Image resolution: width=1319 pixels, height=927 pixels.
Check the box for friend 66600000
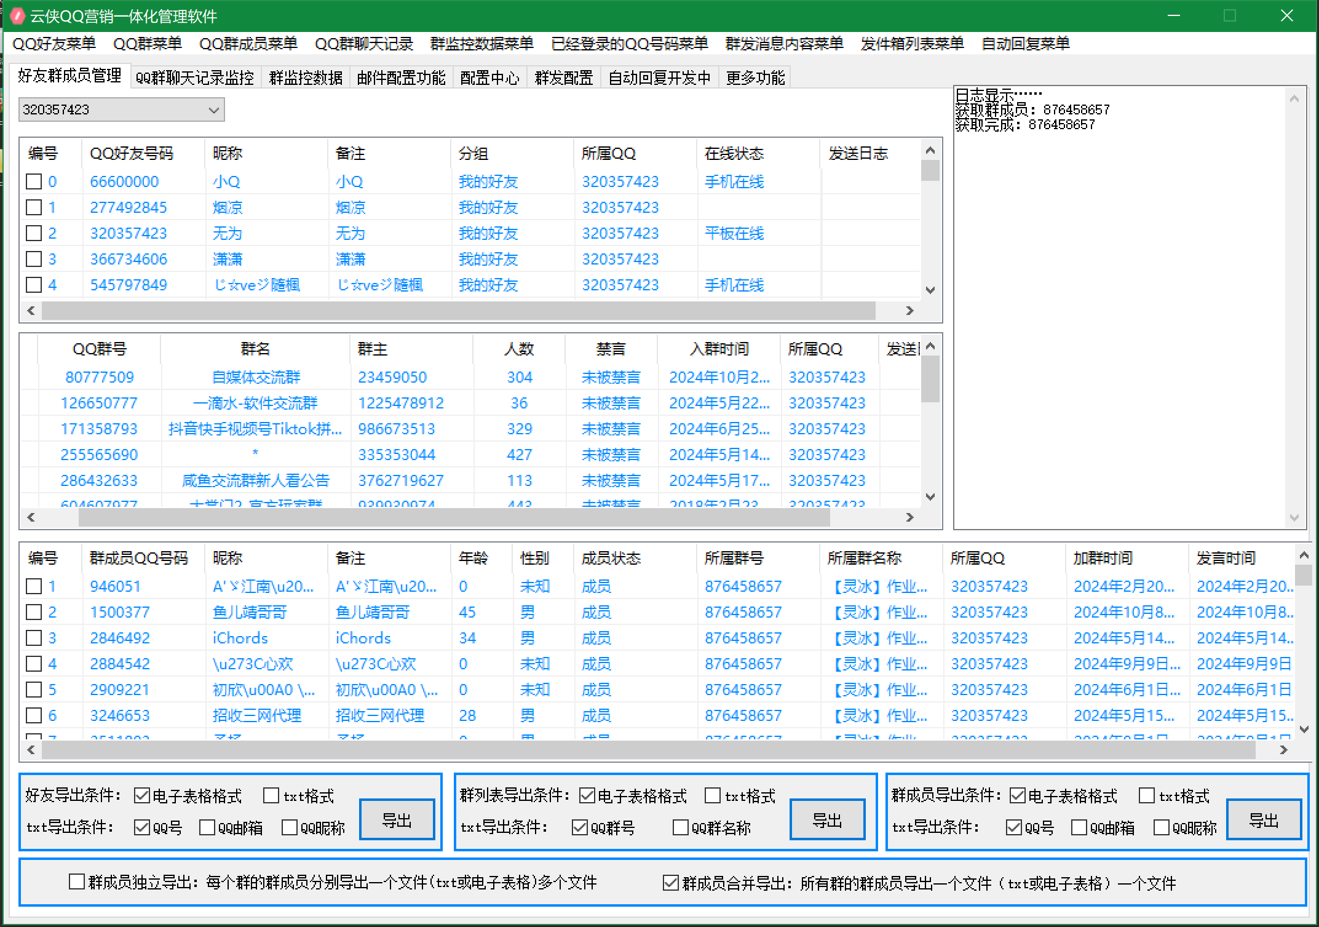[34, 181]
